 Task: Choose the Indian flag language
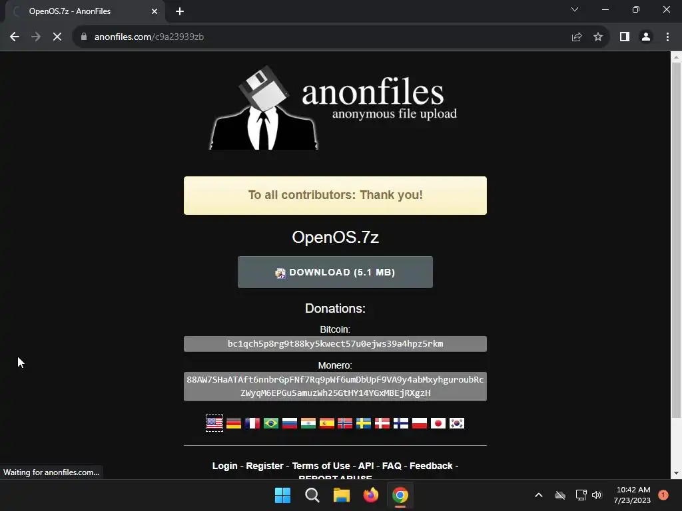point(308,423)
